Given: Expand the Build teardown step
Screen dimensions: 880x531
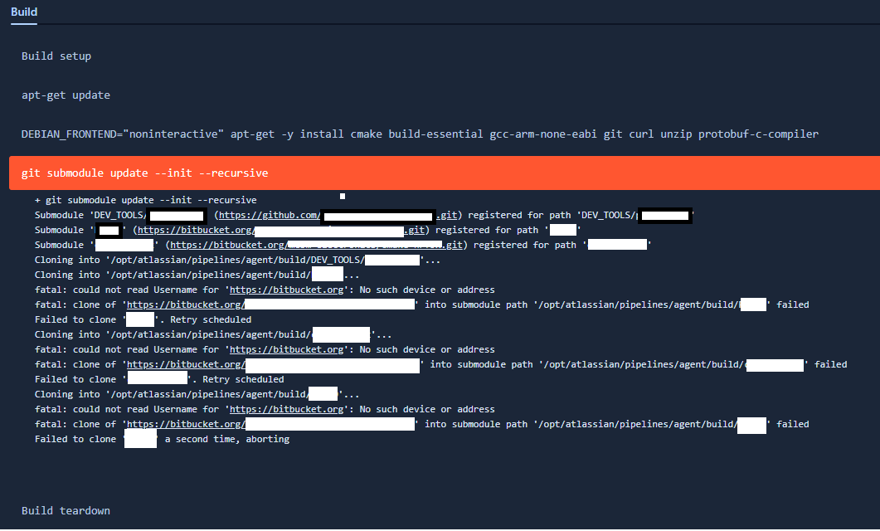Looking at the screenshot, I should tap(66, 511).
